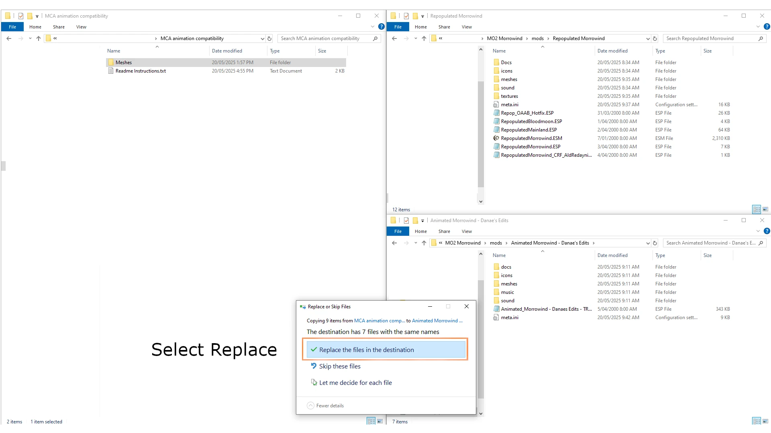771x433 pixels.
Task: Click search magnifier in MCA window
Action: point(375,38)
